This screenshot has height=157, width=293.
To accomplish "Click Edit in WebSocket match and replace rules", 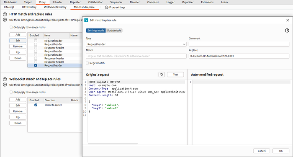I will coord(18,106).
